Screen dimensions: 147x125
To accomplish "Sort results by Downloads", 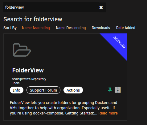I will click(x=101, y=28).
